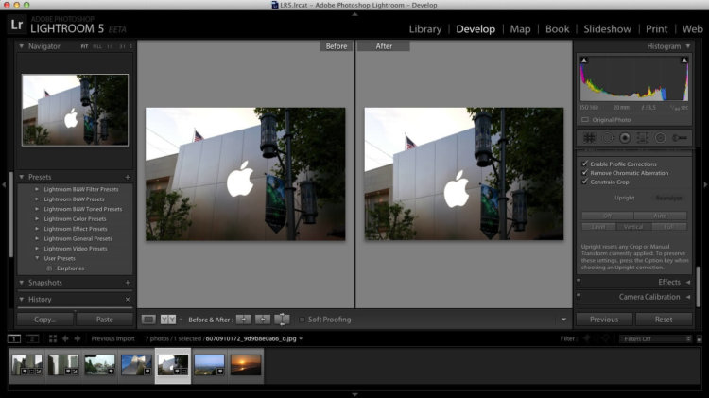709x398 pixels.
Task: Collapse the Snapshots panel triangle
Action: (x=21, y=283)
